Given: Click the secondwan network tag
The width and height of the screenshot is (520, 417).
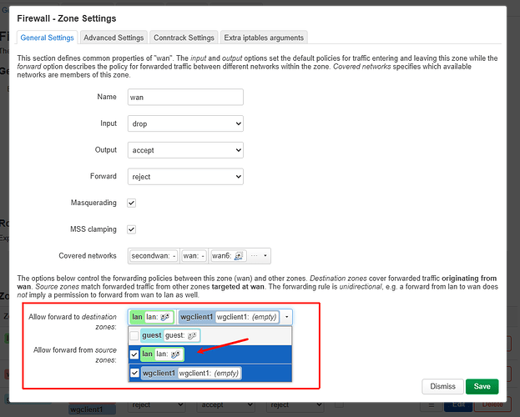Looking at the screenshot, I should [x=153, y=256].
